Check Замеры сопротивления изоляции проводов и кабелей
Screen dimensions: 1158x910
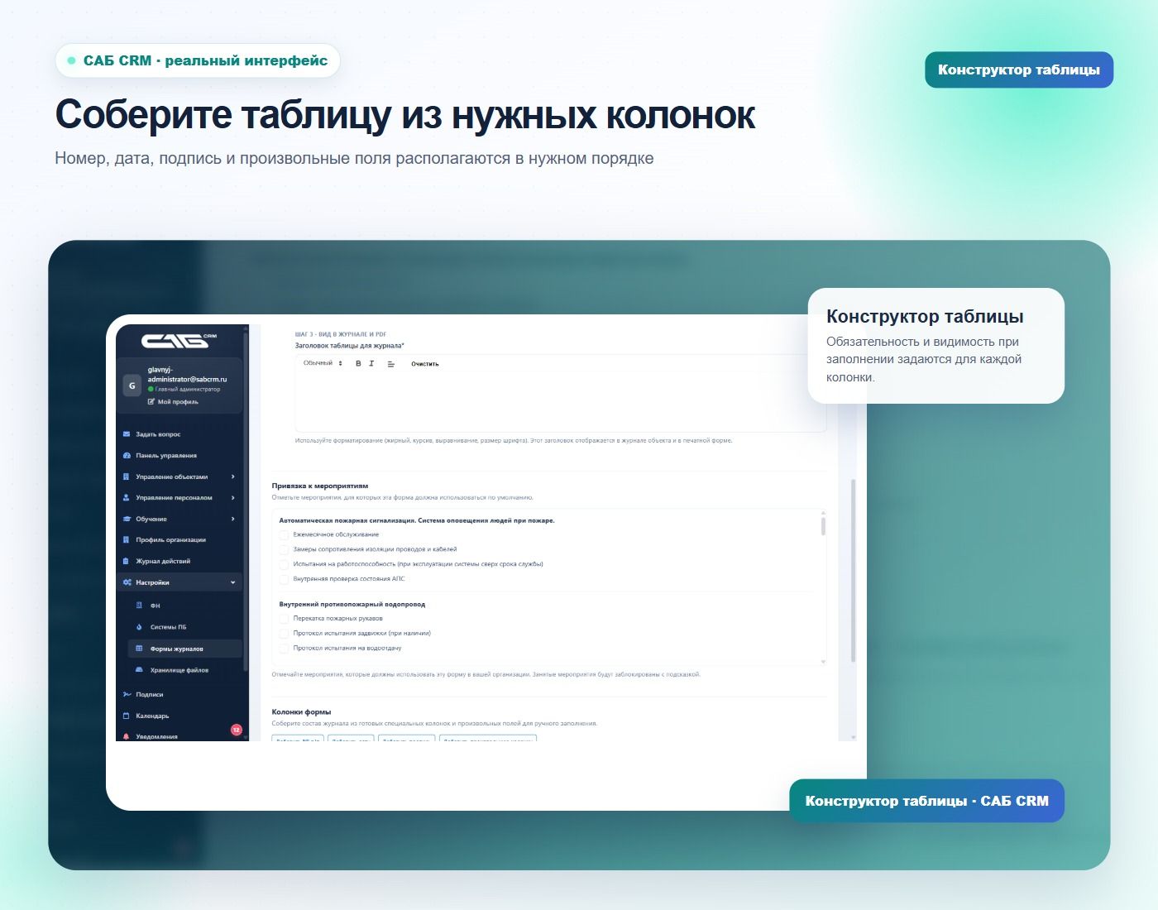coord(284,550)
